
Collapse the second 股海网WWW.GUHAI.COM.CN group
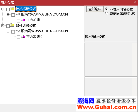[x=8, y=31]
